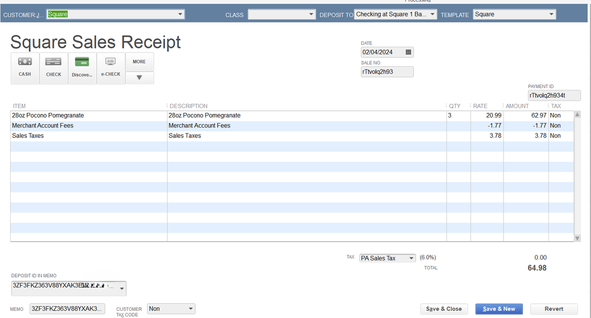
Task: Open the Customer dropdown showing Square
Action: click(180, 14)
